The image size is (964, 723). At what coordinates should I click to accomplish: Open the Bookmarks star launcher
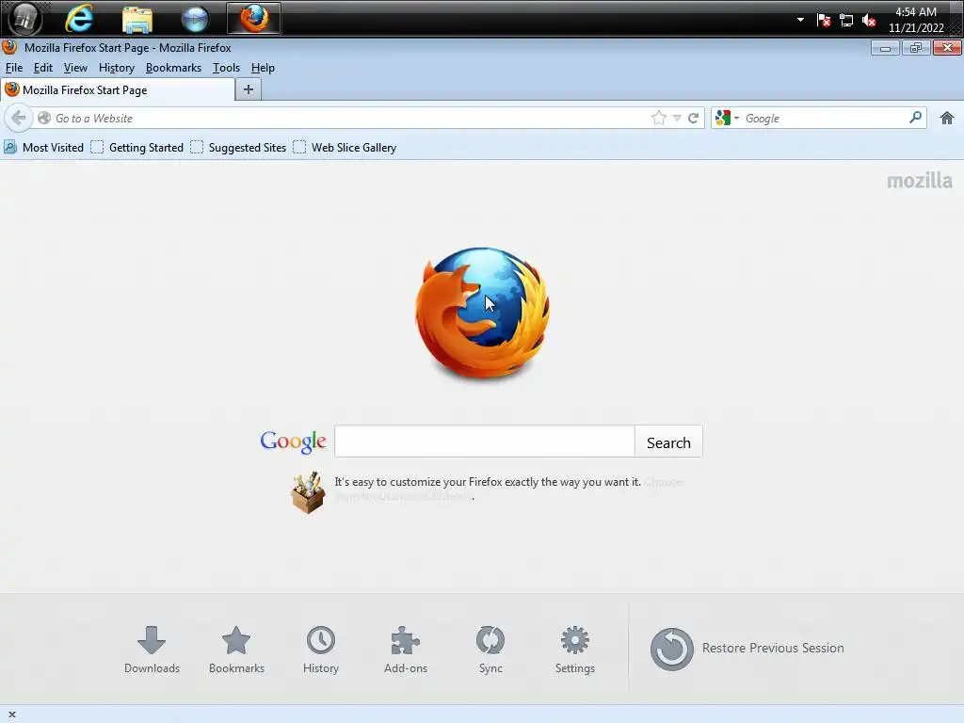236,650
